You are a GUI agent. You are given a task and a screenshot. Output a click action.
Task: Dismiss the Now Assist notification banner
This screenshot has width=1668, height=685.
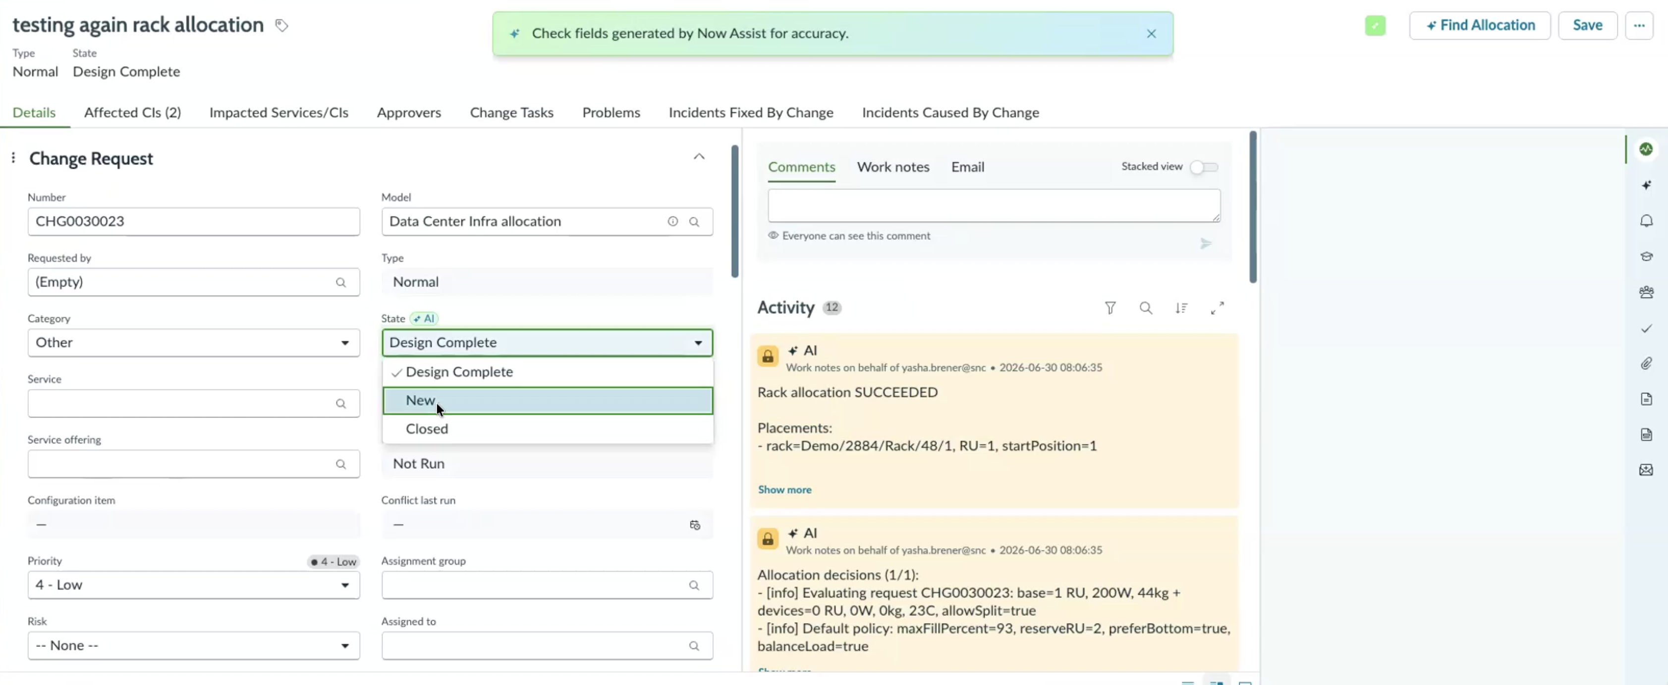click(1151, 34)
